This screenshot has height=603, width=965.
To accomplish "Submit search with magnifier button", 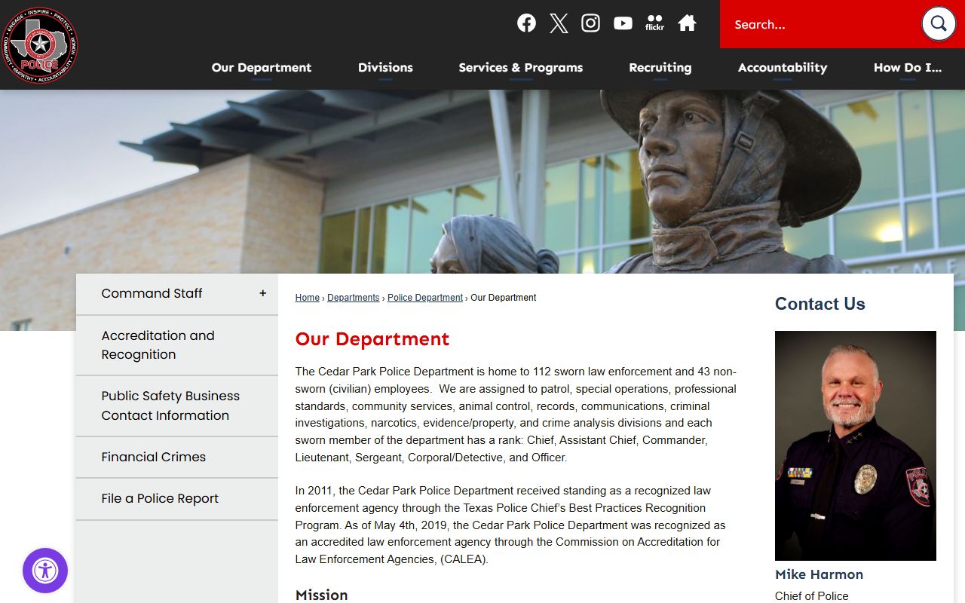I will tap(939, 24).
